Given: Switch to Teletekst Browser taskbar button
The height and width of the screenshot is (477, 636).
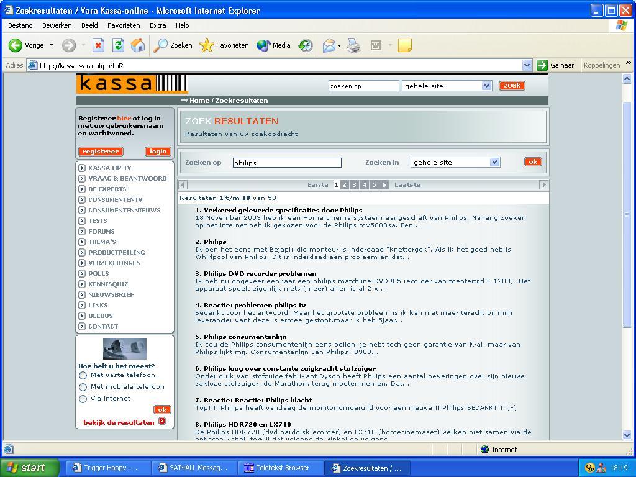Looking at the screenshot, I should coord(280,468).
